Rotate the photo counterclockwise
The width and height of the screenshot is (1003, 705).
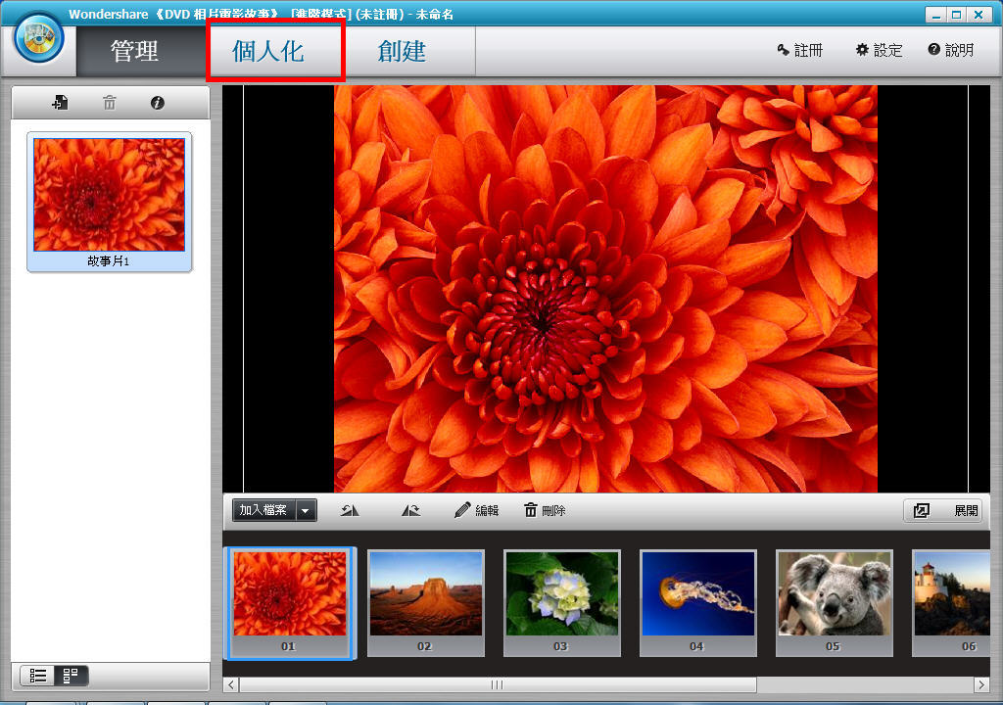(x=350, y=510)
